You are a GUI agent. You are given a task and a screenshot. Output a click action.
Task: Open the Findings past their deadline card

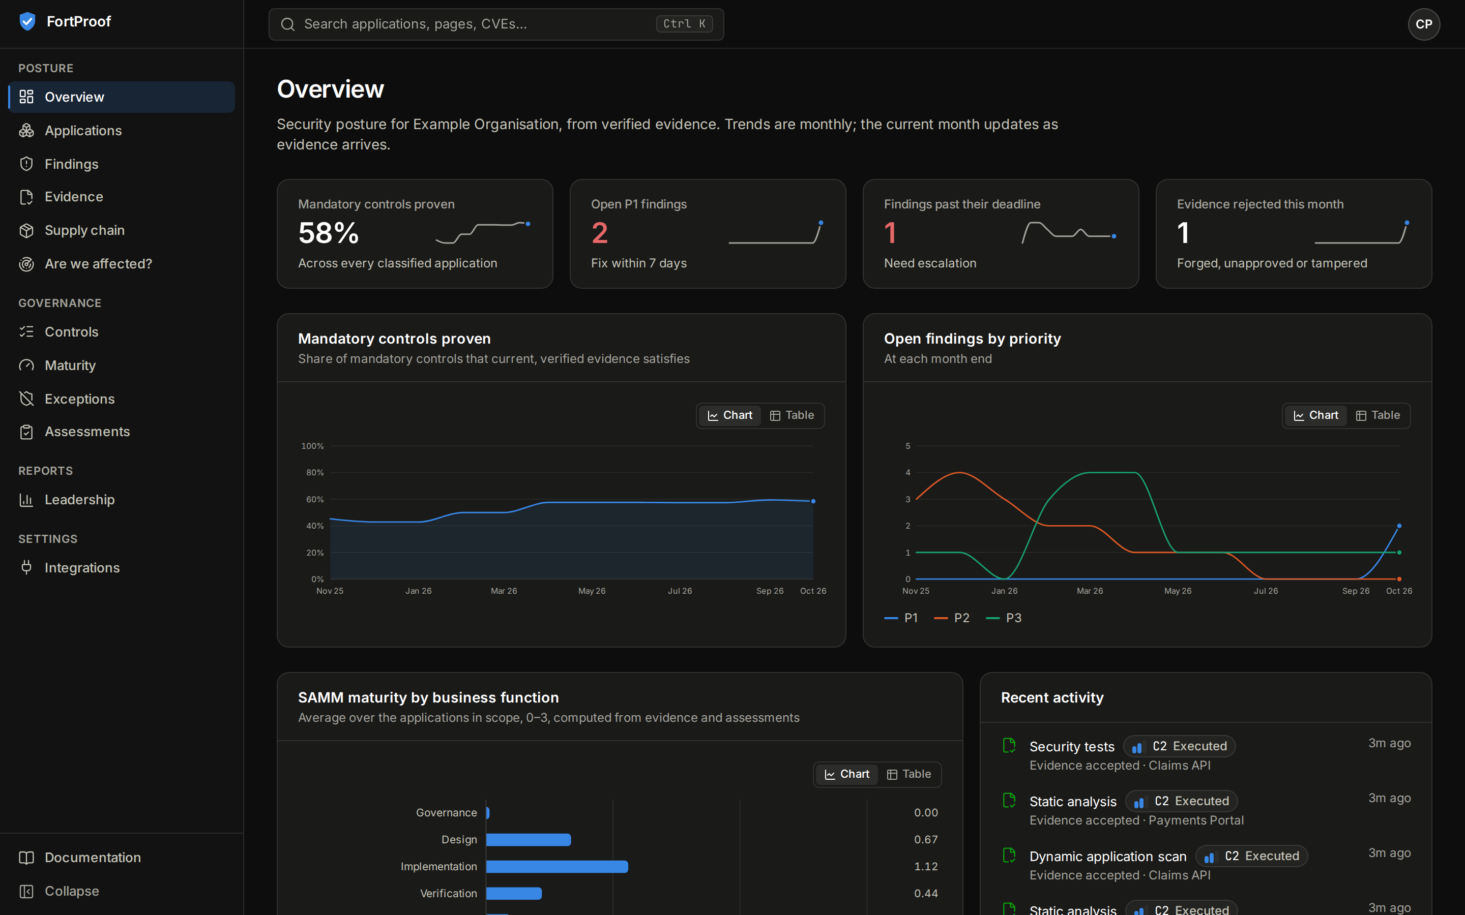point(1001,234)
